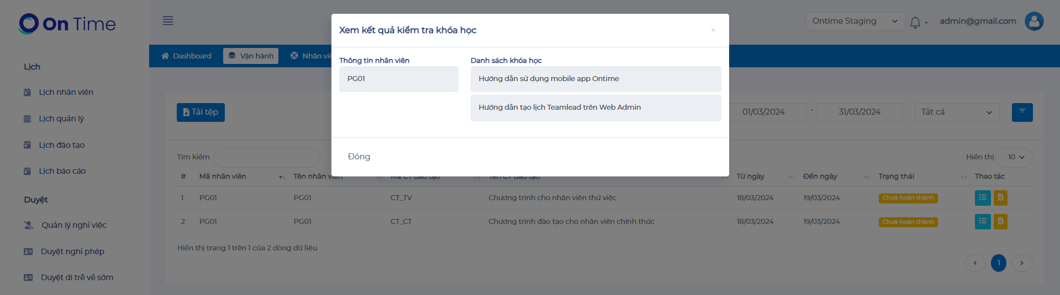Image resolution: width=1060 pixels, height=295 pixels.
Task: Go to the next page arrow
Action: 1022,263
